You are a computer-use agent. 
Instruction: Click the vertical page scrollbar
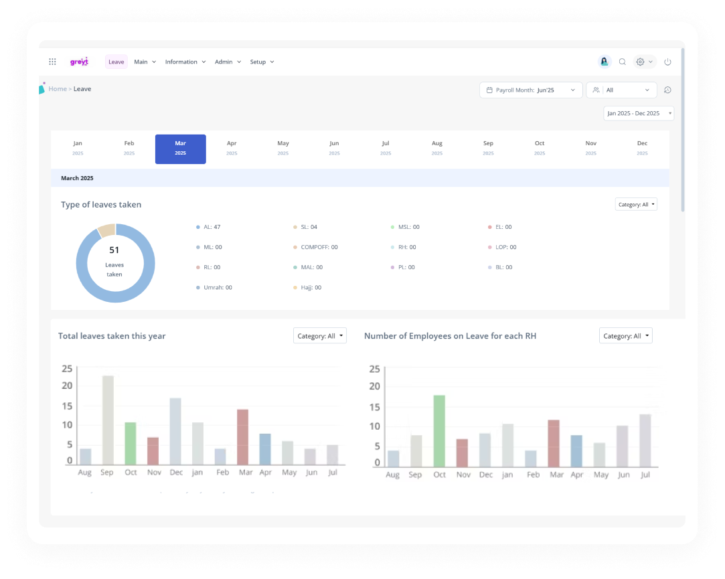click(682, 129)
